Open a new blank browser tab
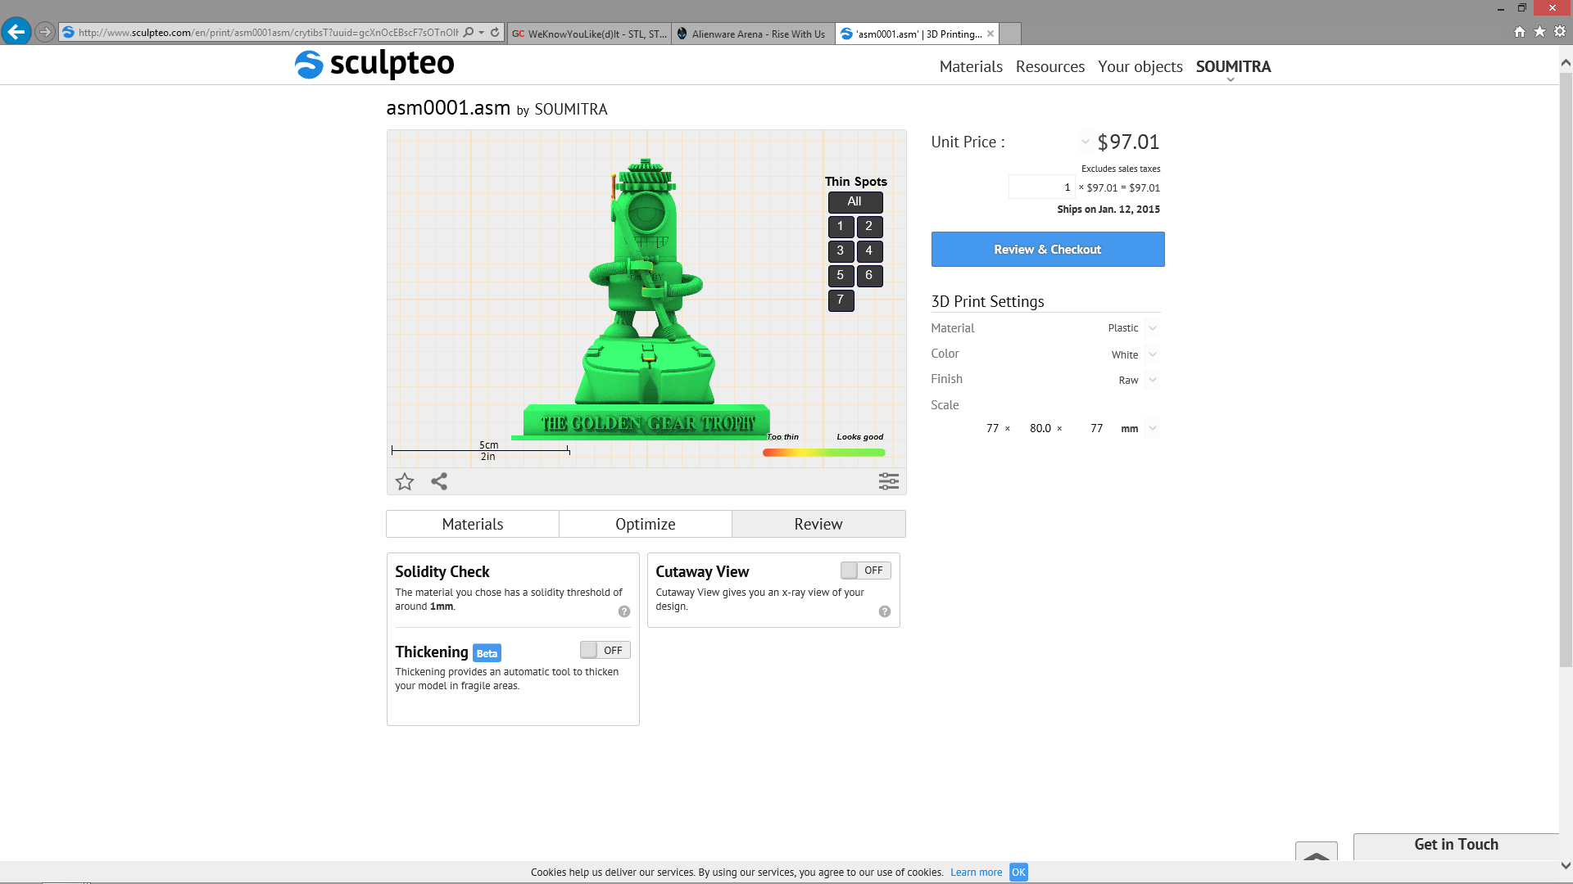Screen dimensions: 1573x884 (1011, 34)
